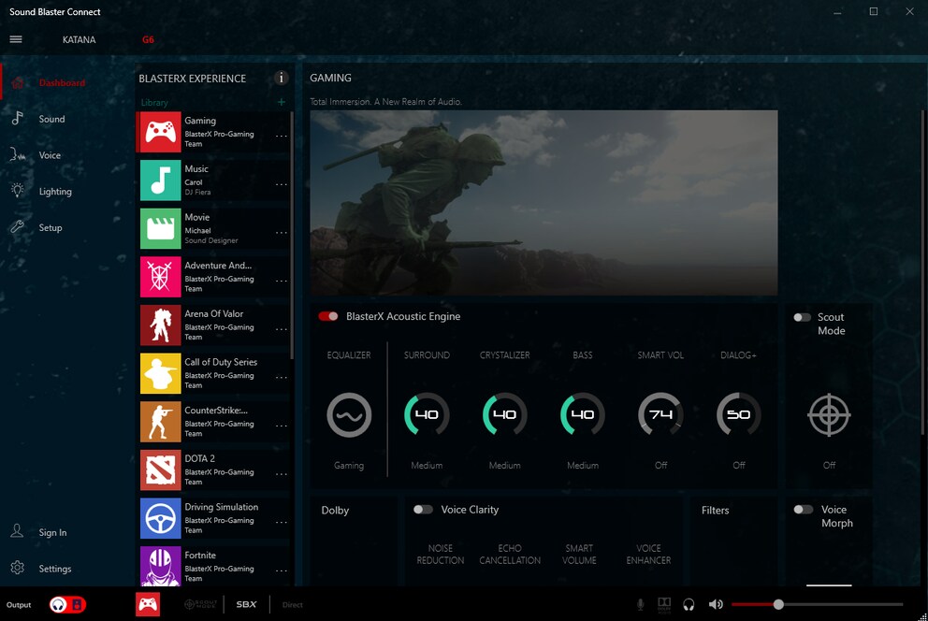Image resolution: width=928 pixels, height=621 pixels.
Task: Open options menu for Driving Simulation
Action: click(x=282, y=522)
